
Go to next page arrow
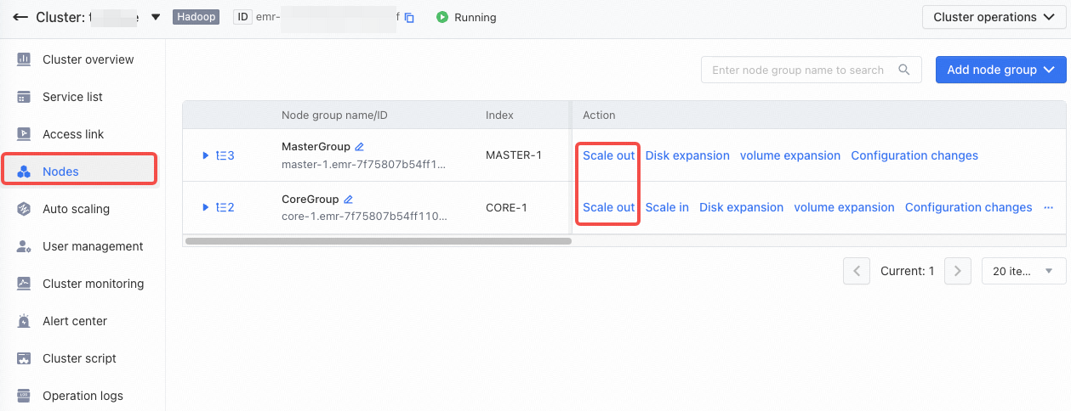[x=958, y=271]
